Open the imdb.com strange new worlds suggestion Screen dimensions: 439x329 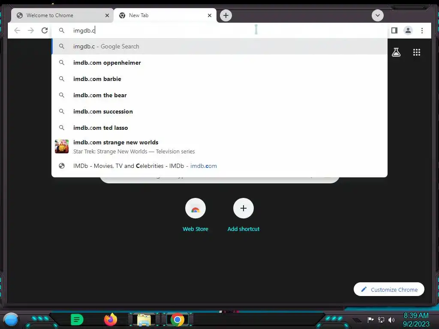point(219,147)
